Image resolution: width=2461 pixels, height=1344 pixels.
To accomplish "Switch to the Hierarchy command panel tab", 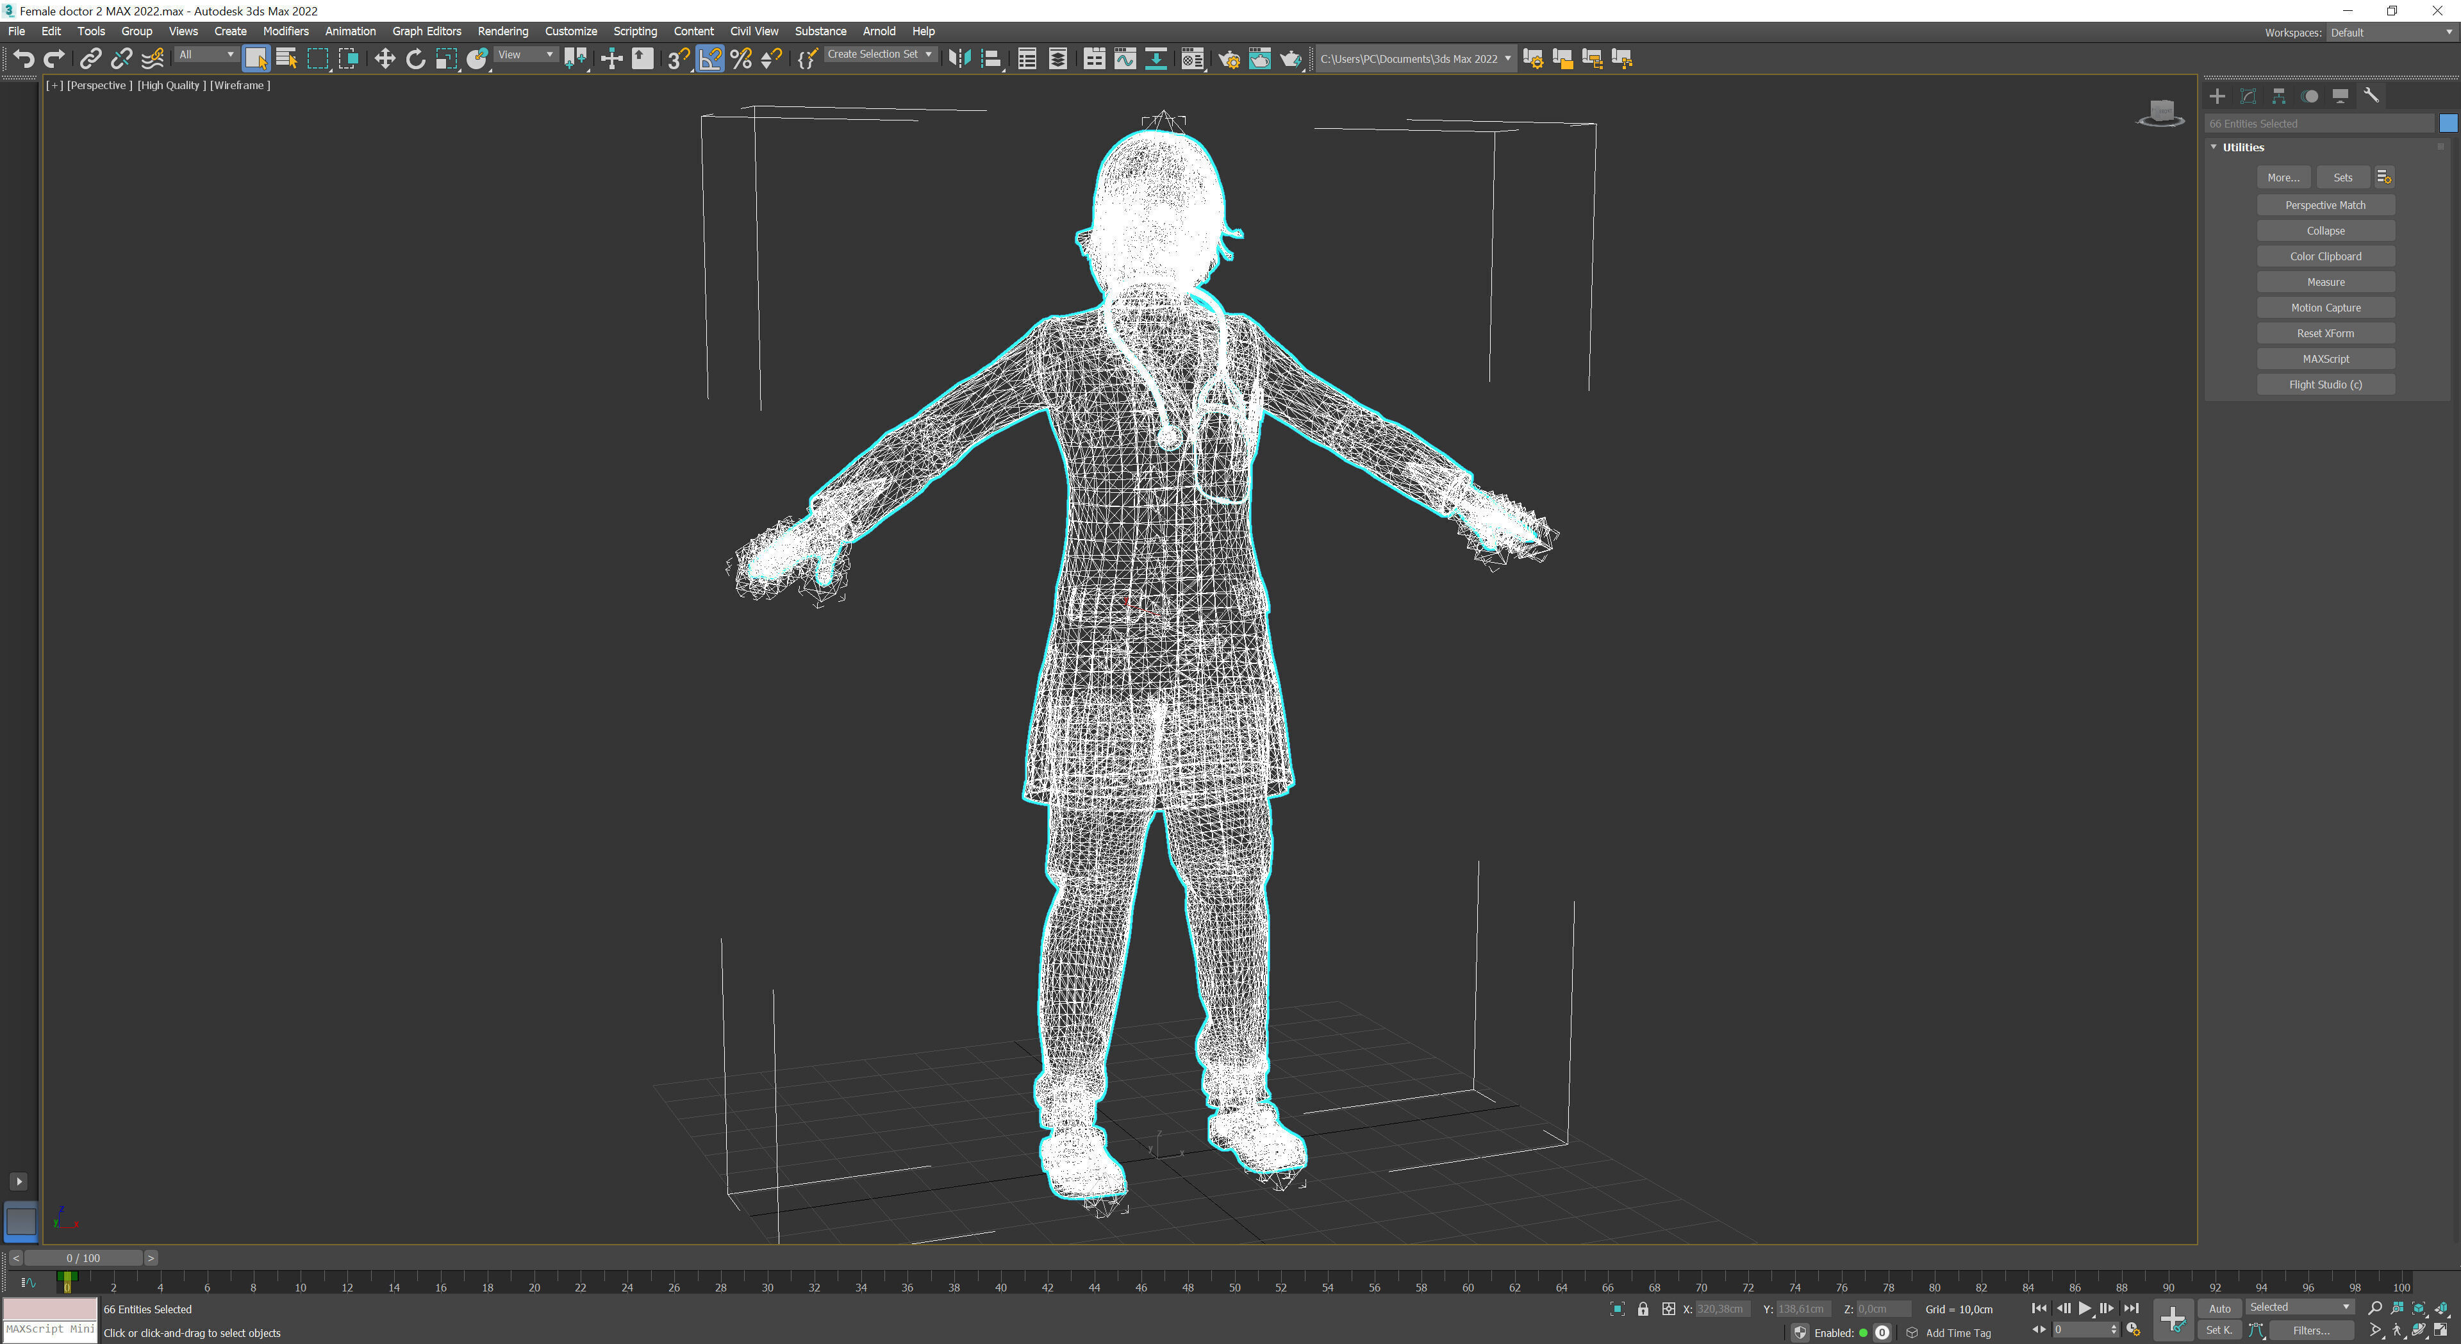I will point(2278,95).
